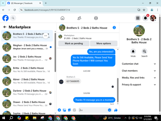The width and height of the screenshot is (161, 121).
Task: Click the browser address bar URL
Action: click(47, 10)
